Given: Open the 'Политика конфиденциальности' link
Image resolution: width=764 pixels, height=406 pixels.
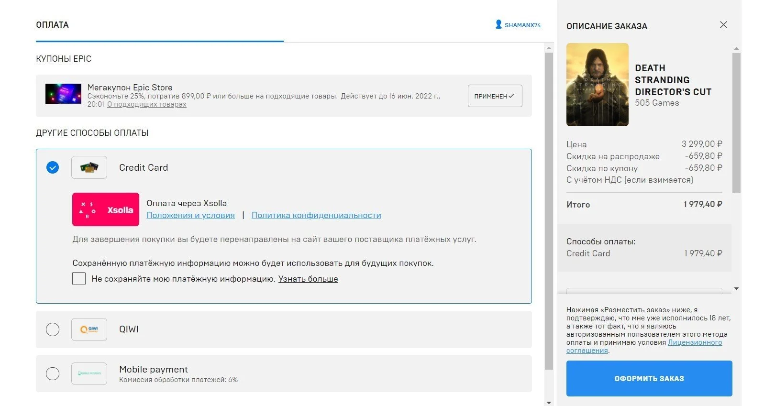Looking at the screenshot, I should click(316, 215).
